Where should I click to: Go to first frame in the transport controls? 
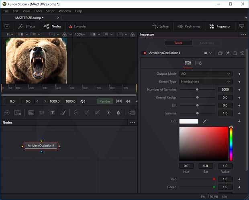119,101
